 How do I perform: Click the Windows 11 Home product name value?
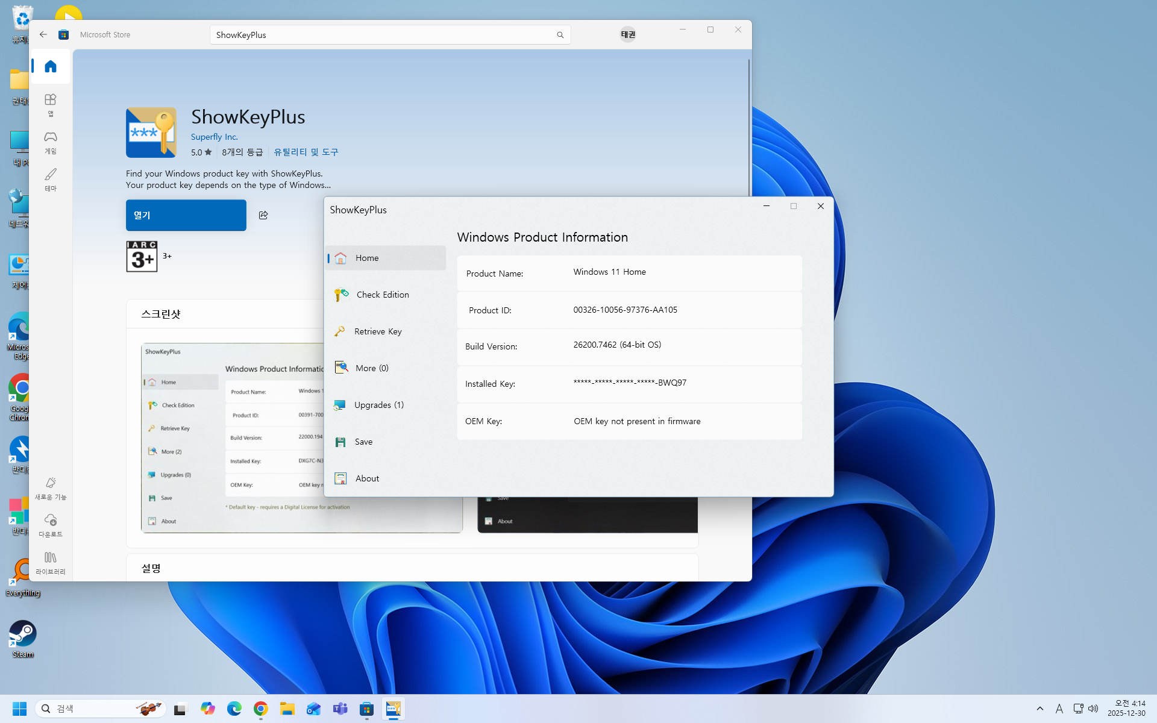(x=609, y=272)
